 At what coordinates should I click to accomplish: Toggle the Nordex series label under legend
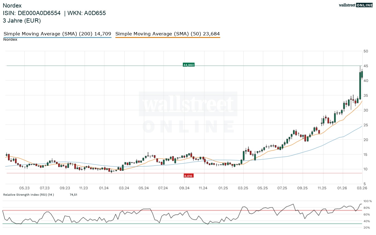(x=10, y=40)
